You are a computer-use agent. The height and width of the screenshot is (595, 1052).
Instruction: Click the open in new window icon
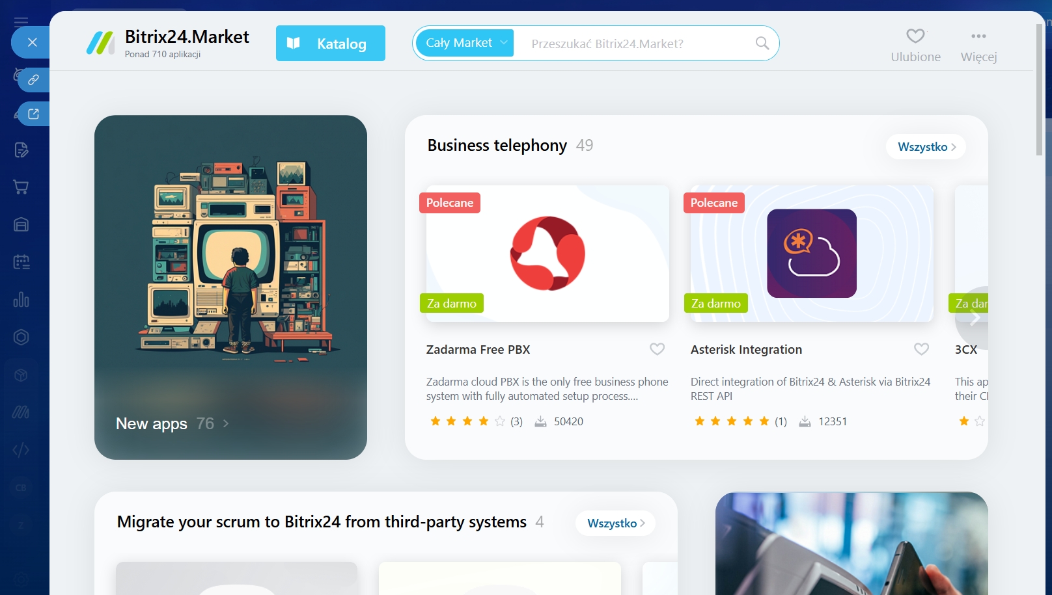click(33, 114)
